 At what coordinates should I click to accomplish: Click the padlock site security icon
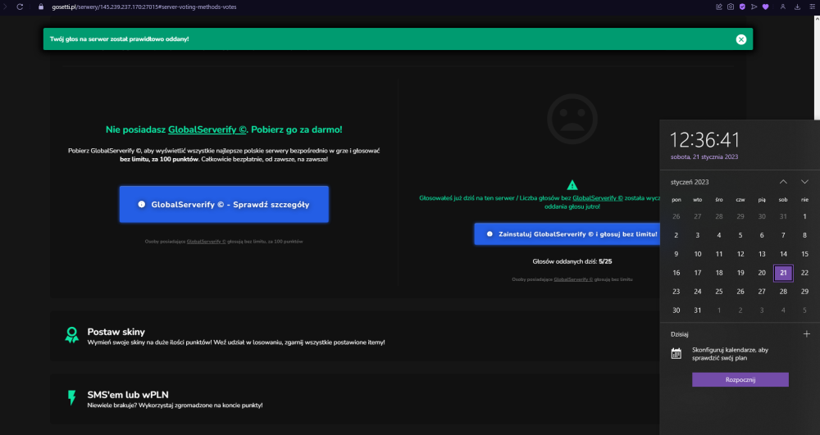click(41, 7)
